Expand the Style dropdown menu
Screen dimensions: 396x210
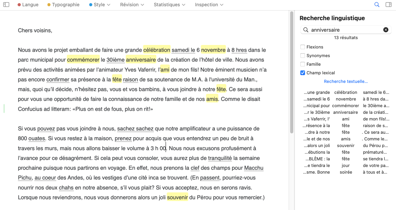click(x=100, y=5)
